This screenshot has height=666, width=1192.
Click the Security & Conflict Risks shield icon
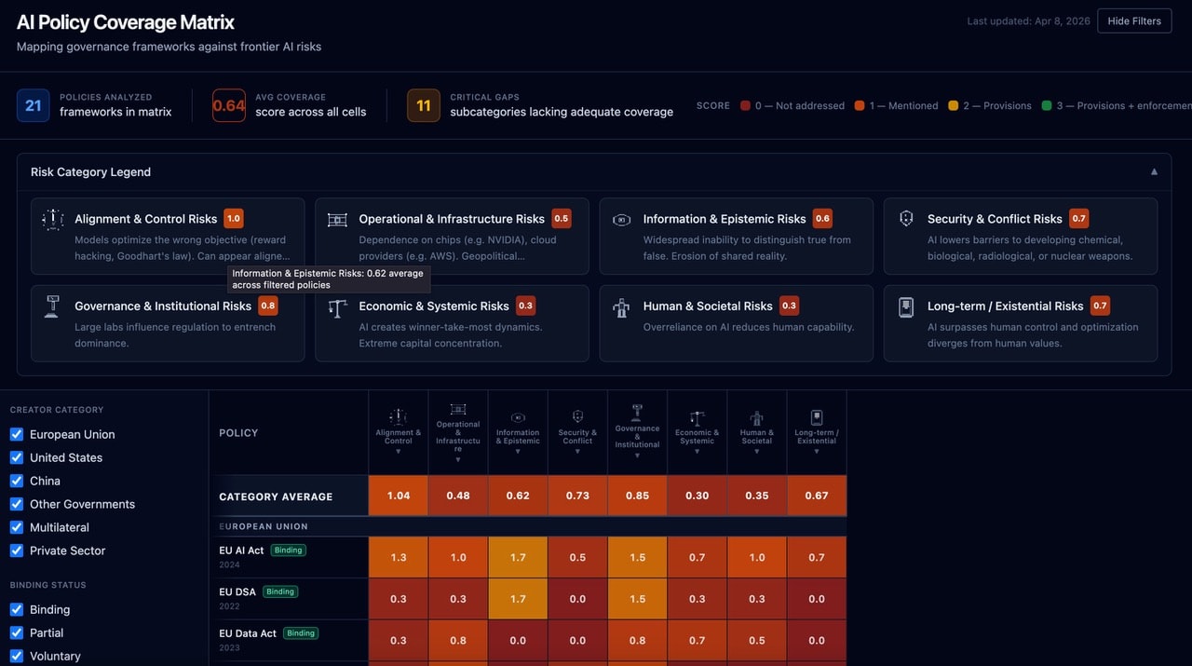(906, 219)
